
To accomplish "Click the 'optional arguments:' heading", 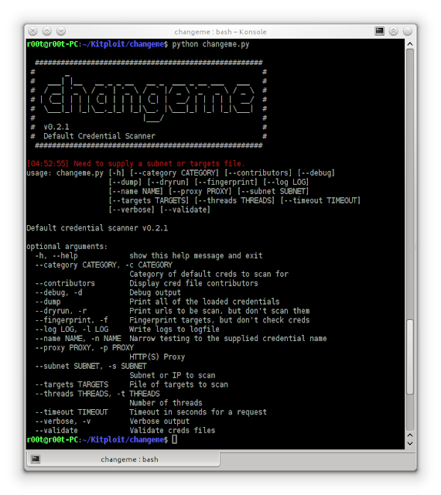I will point(67,247).
